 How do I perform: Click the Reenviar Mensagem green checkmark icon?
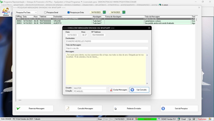(x=18, y=108)
